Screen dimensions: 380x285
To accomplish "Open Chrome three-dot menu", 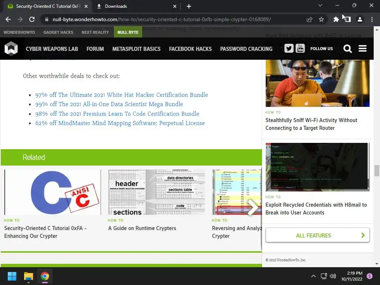I will tap(372, 19).
